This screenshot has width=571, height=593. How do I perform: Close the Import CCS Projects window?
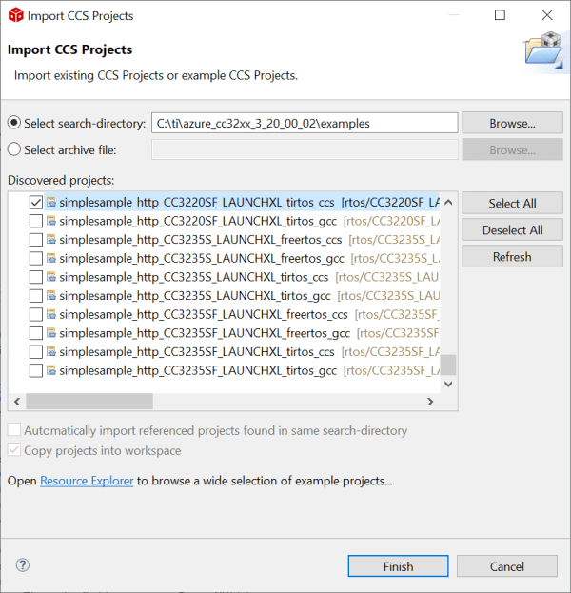(x=547, y=15)
